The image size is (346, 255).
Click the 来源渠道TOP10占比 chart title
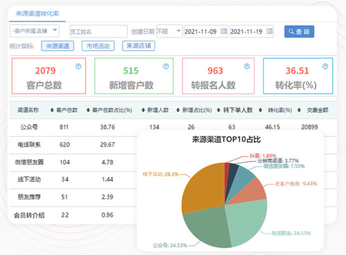[226, 139]
